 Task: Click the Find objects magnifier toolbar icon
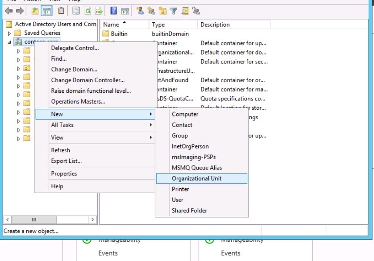click(185, 11)
